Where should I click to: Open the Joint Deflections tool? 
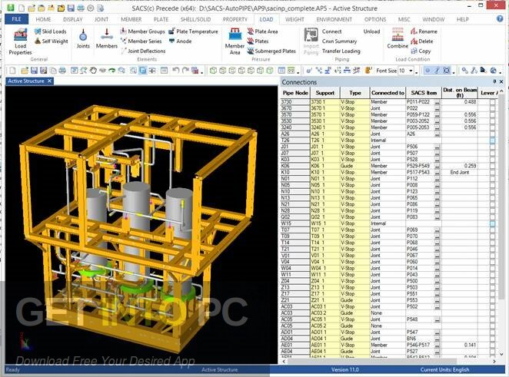pyautogui.click(x=143, y=51)
